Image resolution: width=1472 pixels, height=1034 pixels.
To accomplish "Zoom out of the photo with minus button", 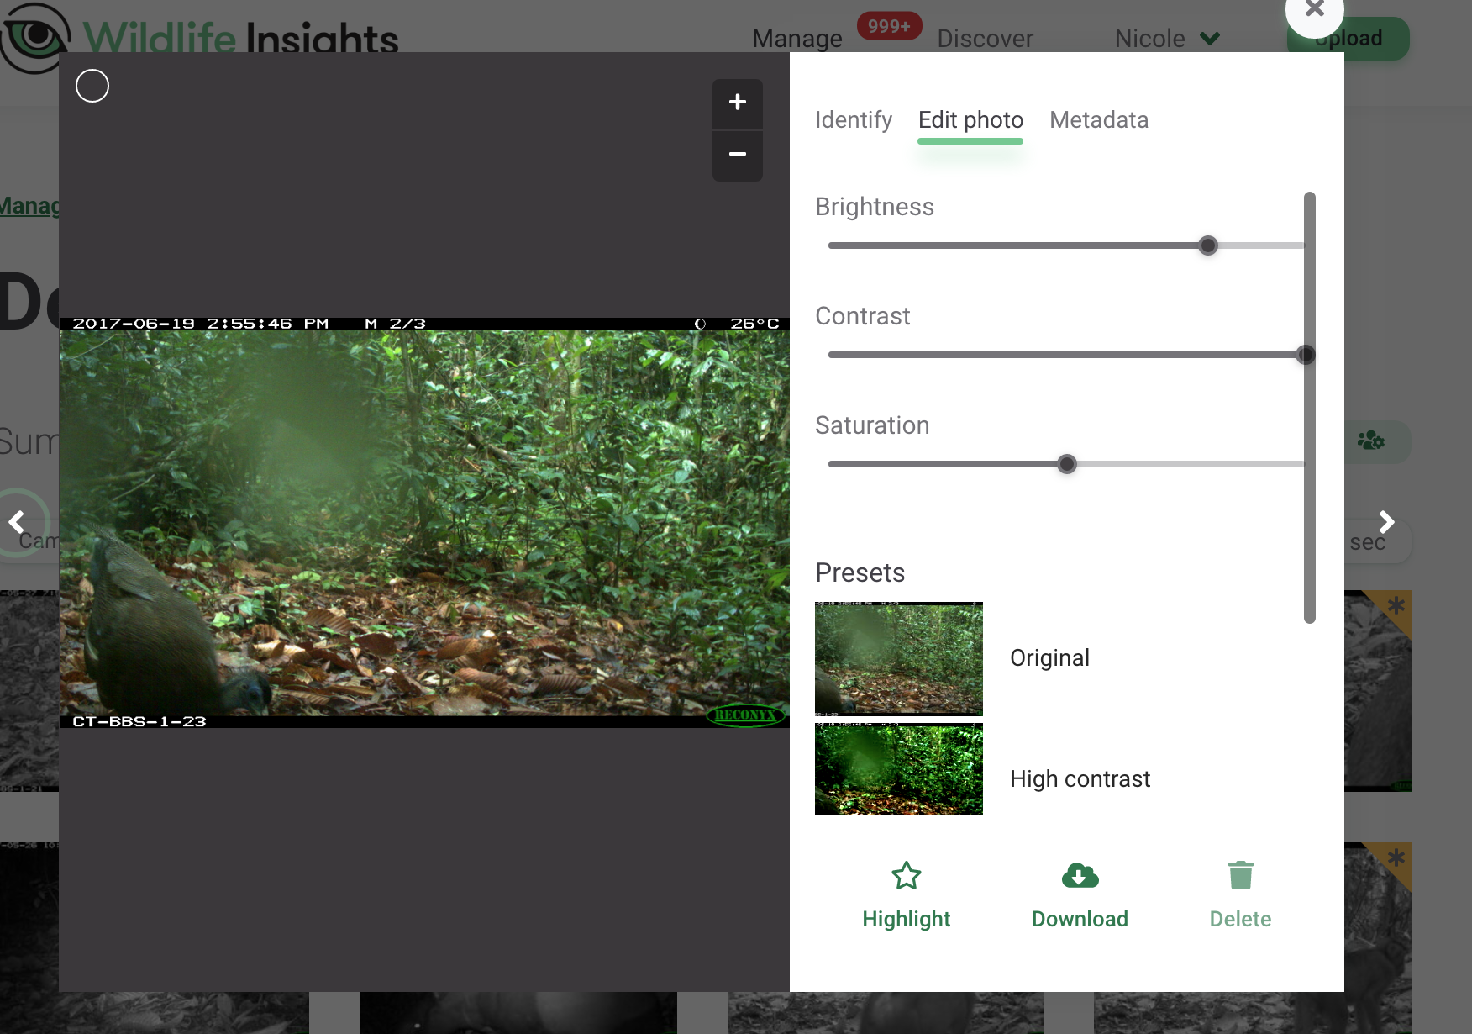I will click(x=738, y=156).
